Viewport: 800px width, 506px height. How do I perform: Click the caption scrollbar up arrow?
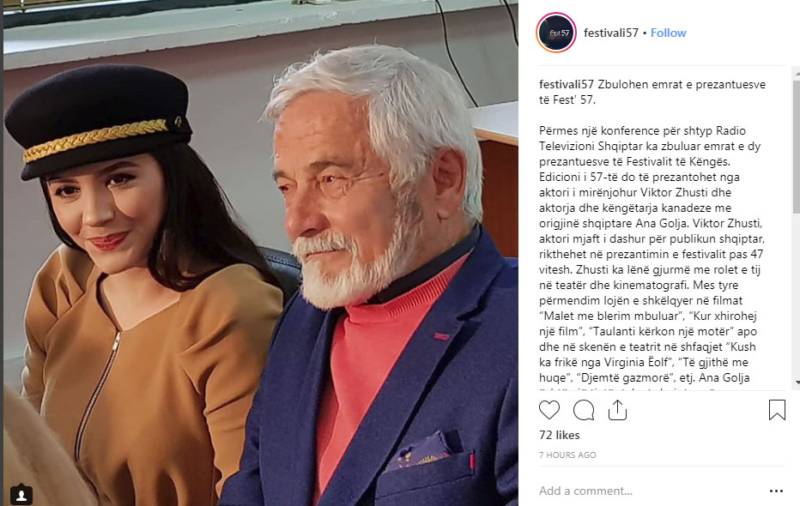point(797,75)
